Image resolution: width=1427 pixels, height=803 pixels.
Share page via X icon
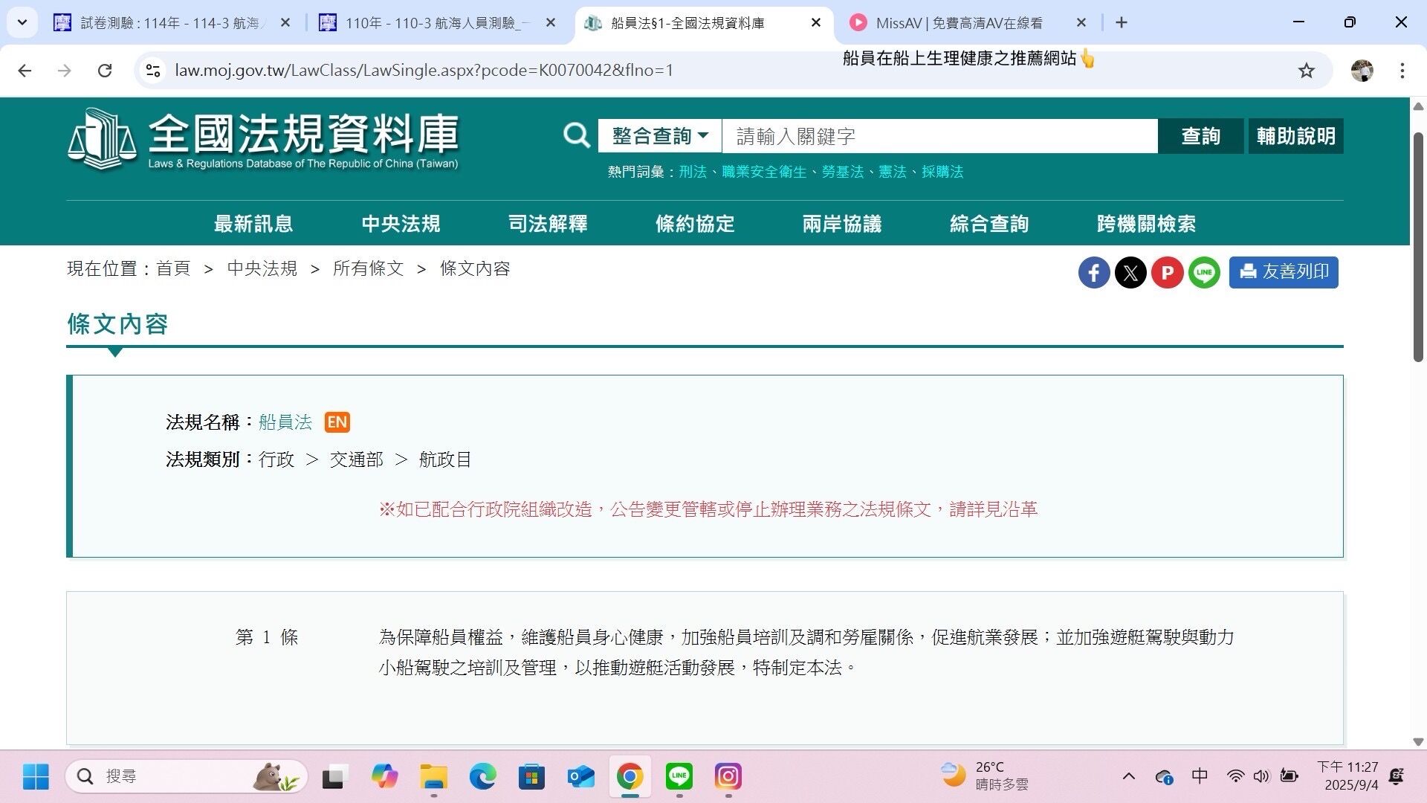pos(1130,273)
